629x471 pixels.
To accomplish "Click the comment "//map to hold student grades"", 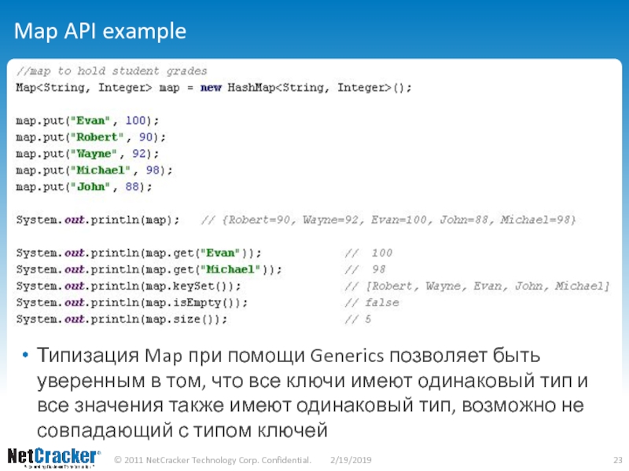I will (x=112, y=71).
